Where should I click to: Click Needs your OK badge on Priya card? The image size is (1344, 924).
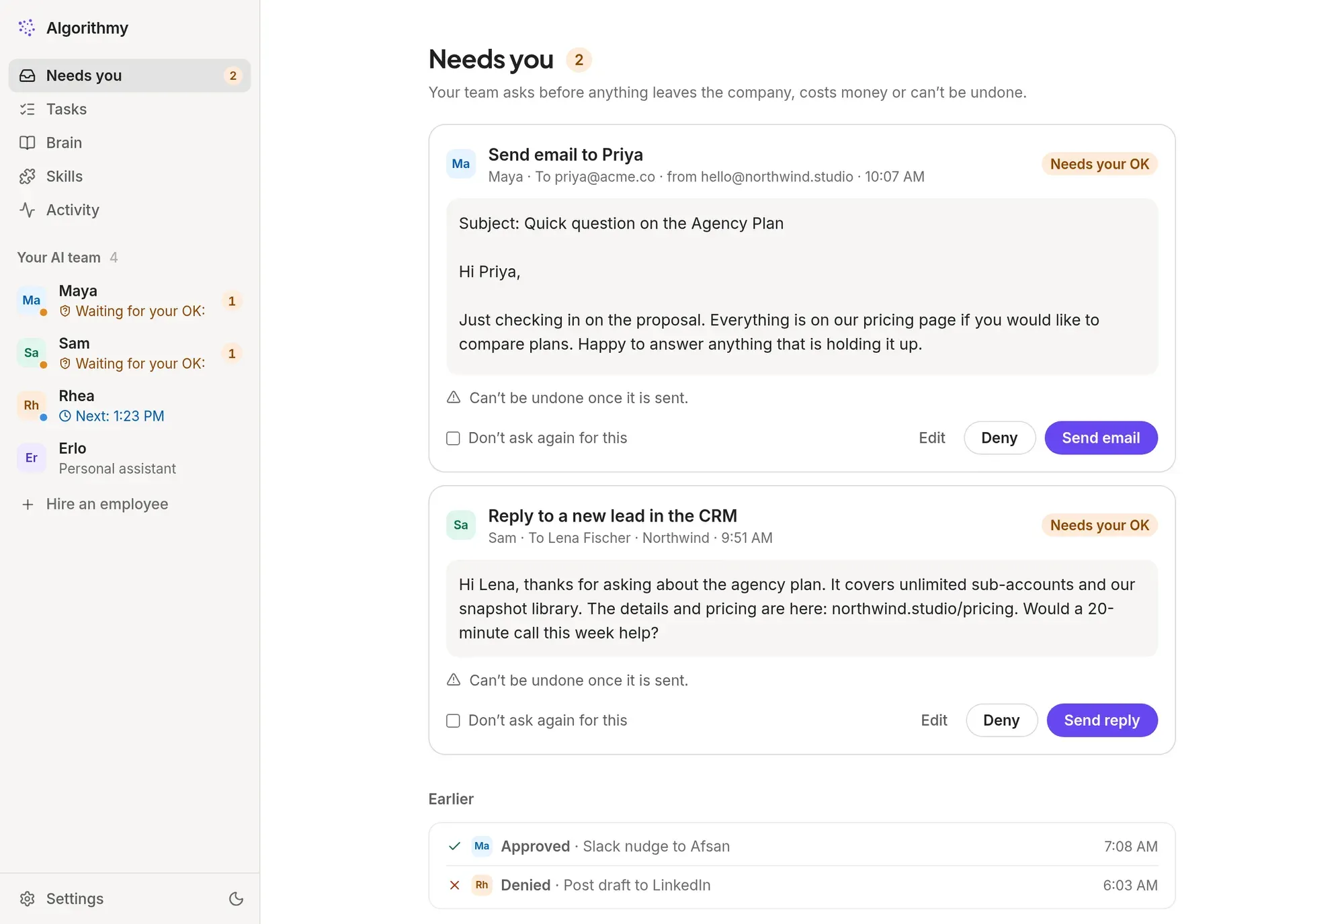1099,164
